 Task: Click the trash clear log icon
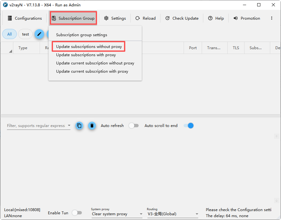(92, 126)
